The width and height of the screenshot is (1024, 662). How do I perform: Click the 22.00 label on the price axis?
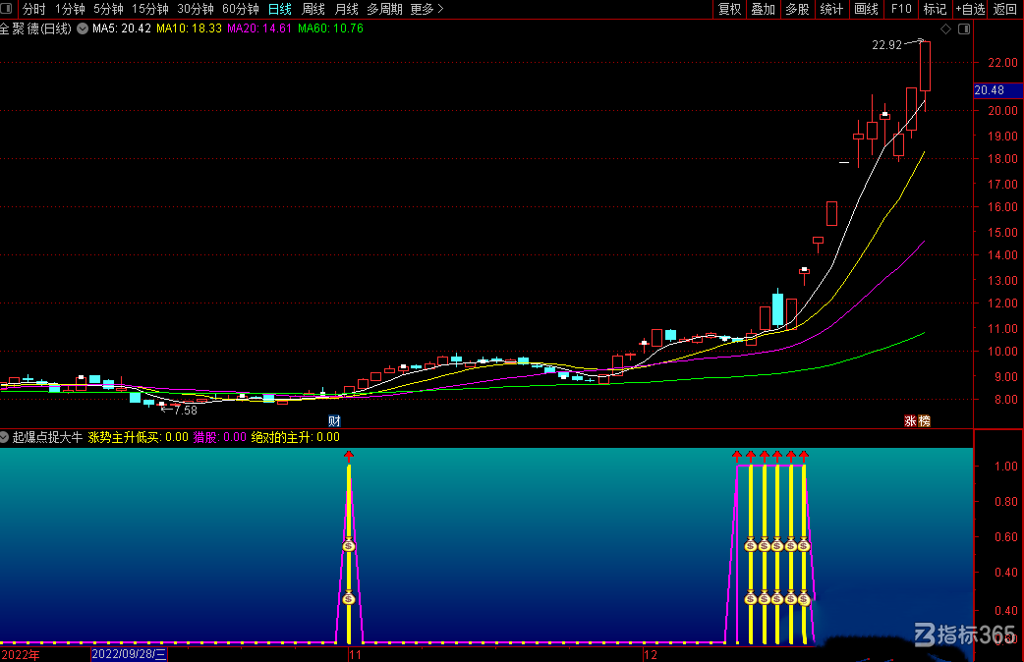pyautogui.click(x=1002, y=63)
